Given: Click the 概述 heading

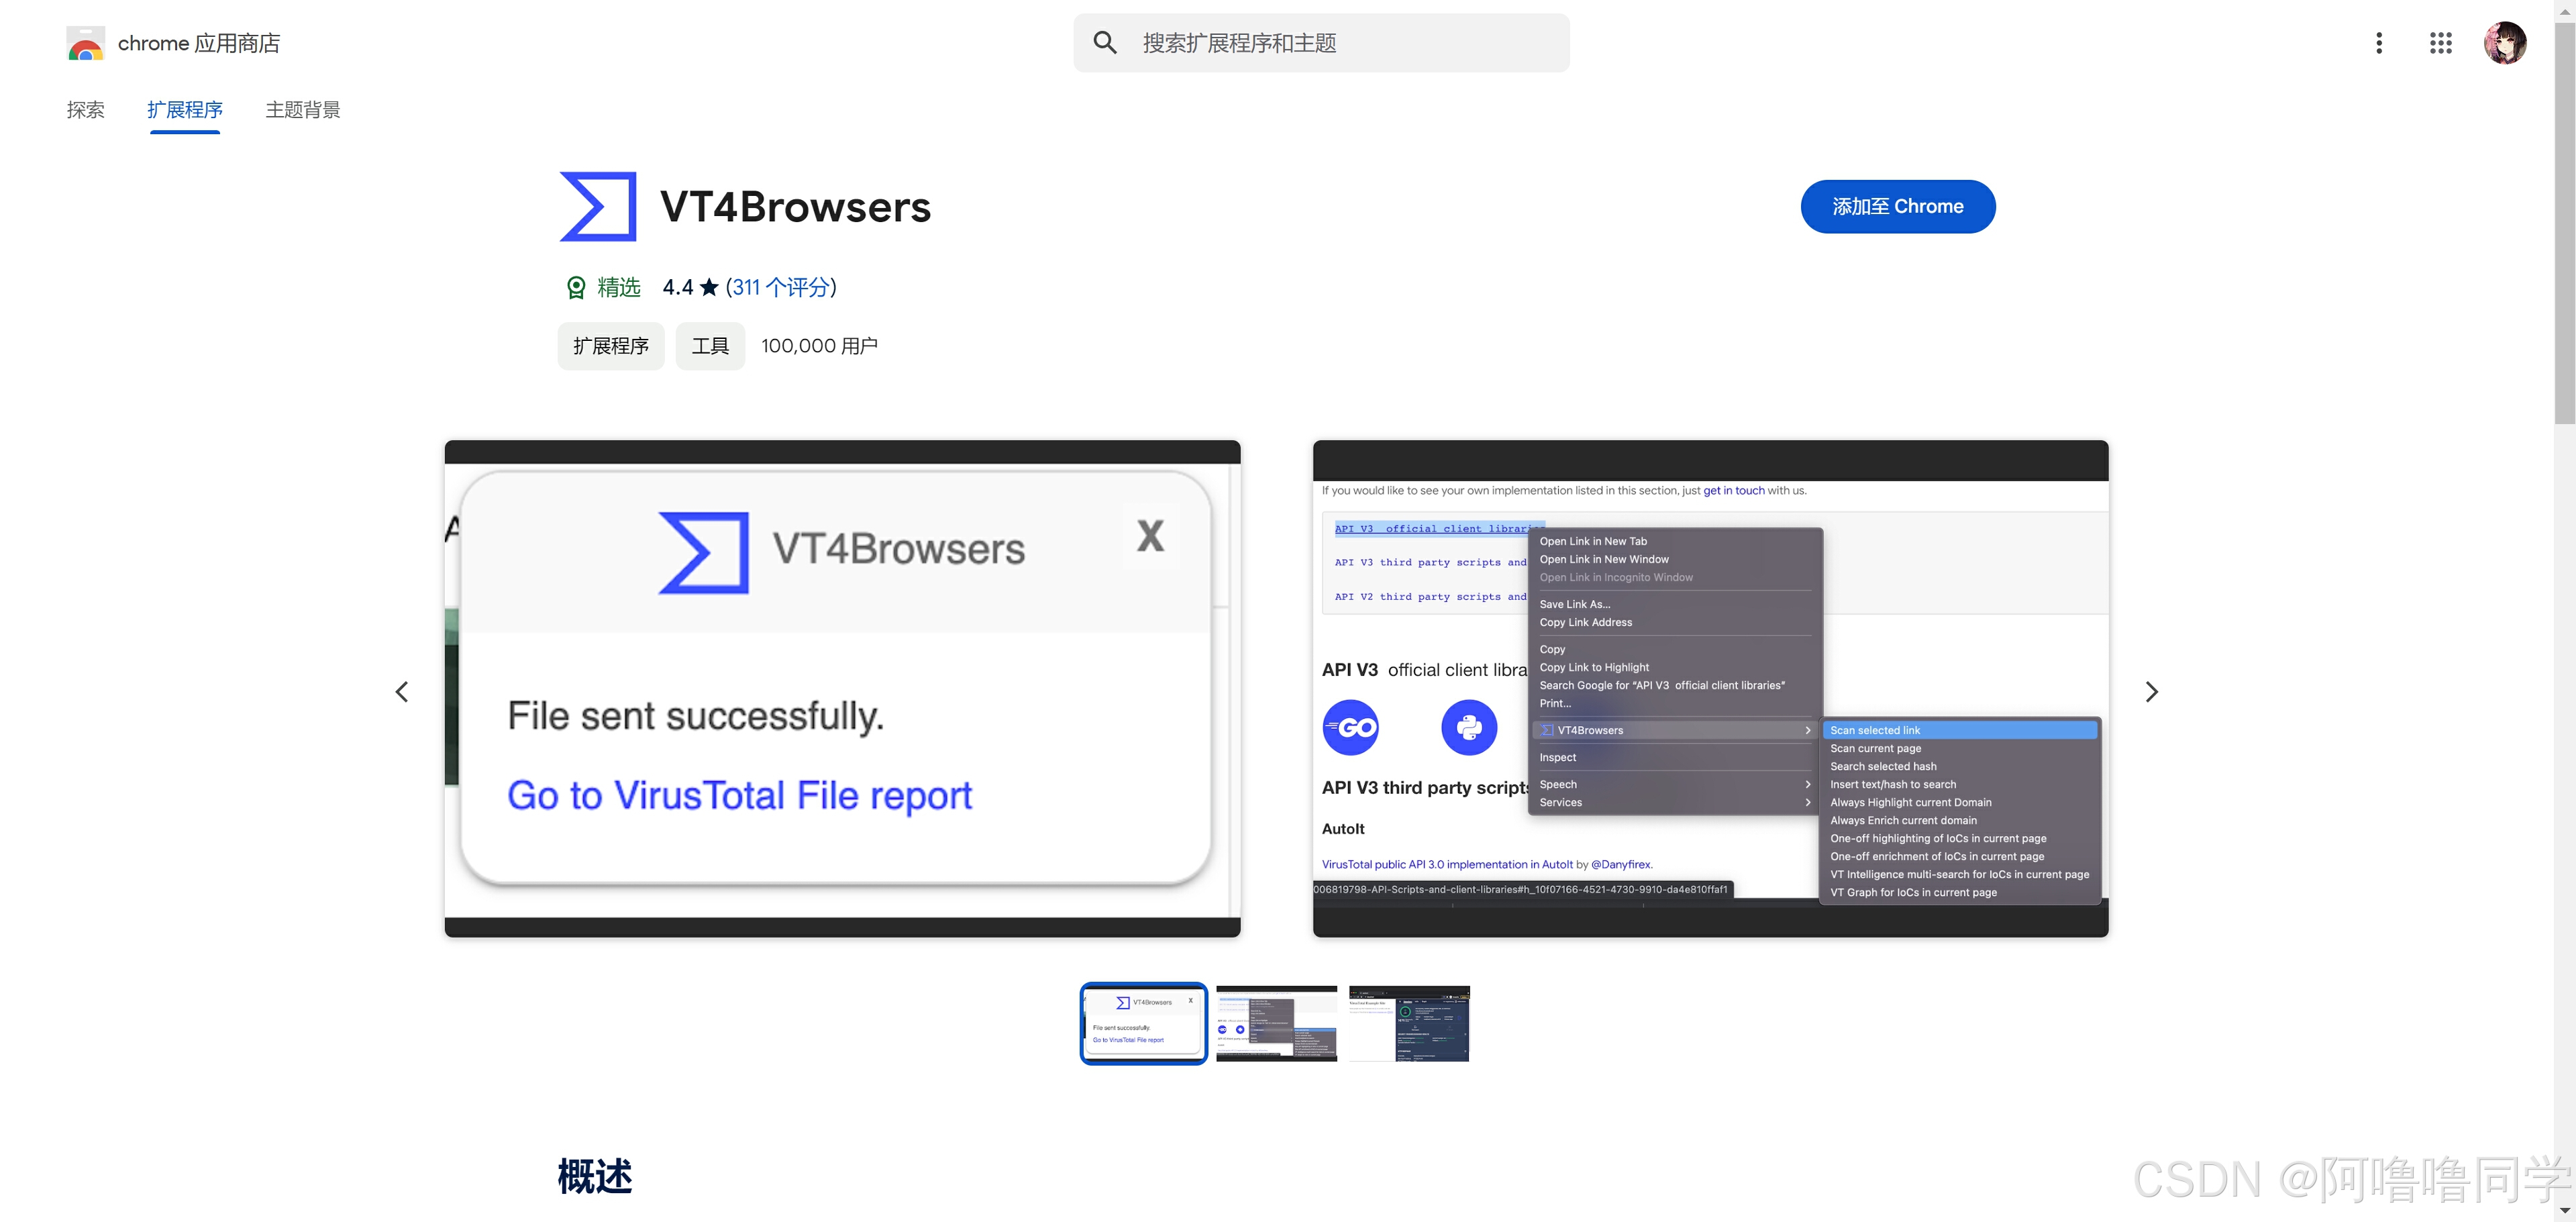Looking at the screenshot, I should coord(595,1176).
